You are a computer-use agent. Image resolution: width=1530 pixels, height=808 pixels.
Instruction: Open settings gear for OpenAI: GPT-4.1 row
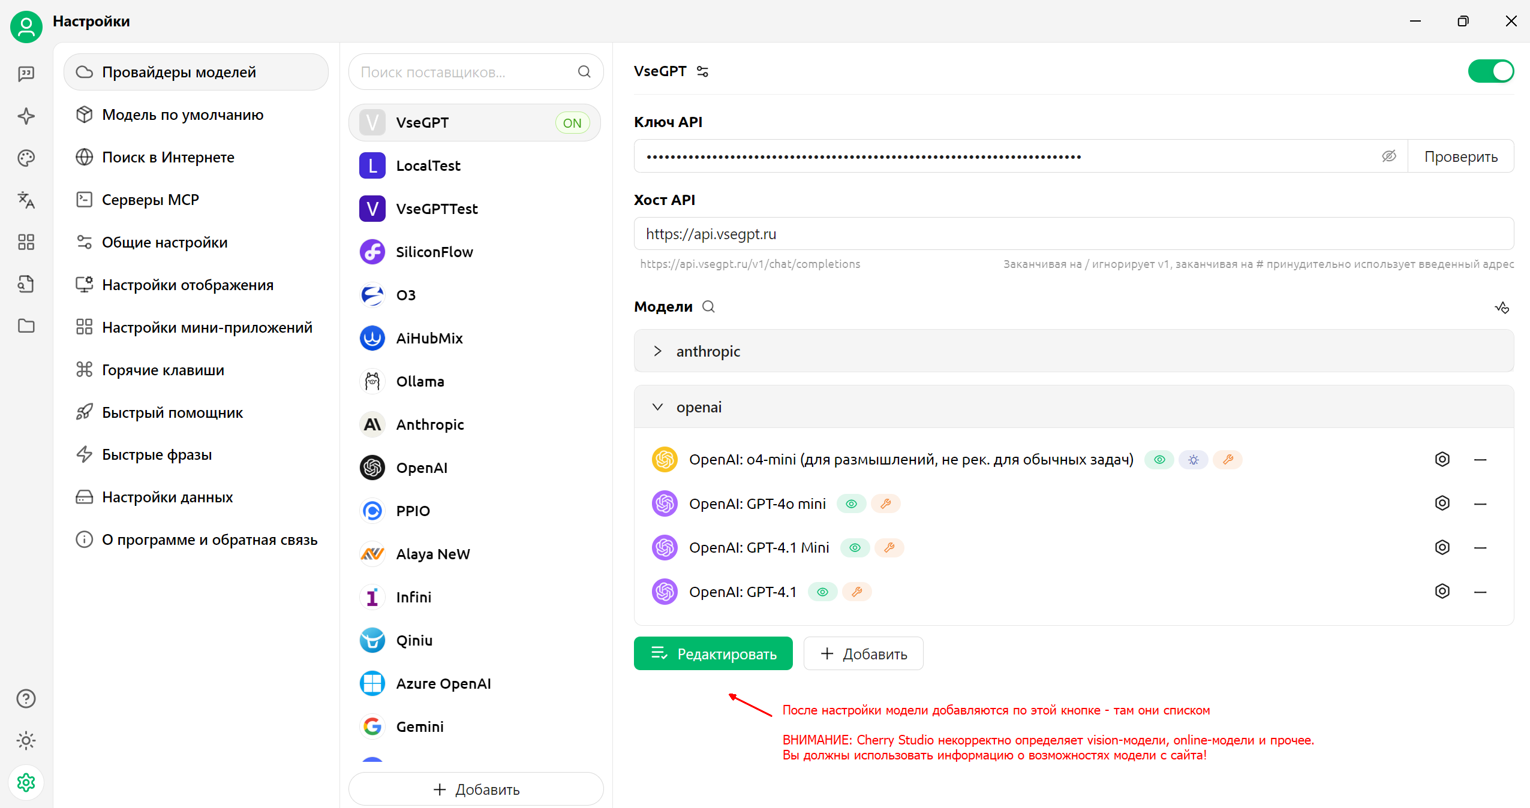pos(1442,591)
